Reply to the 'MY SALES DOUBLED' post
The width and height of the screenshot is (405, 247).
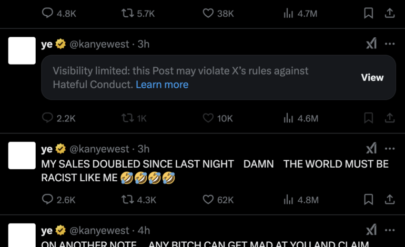coord(48,200)
